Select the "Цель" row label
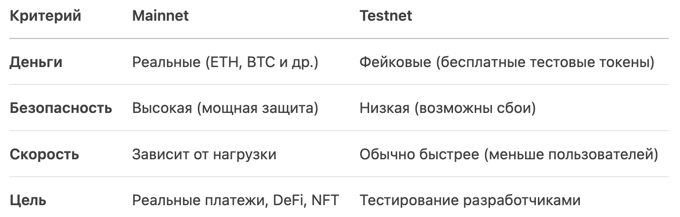 (29, 201)
